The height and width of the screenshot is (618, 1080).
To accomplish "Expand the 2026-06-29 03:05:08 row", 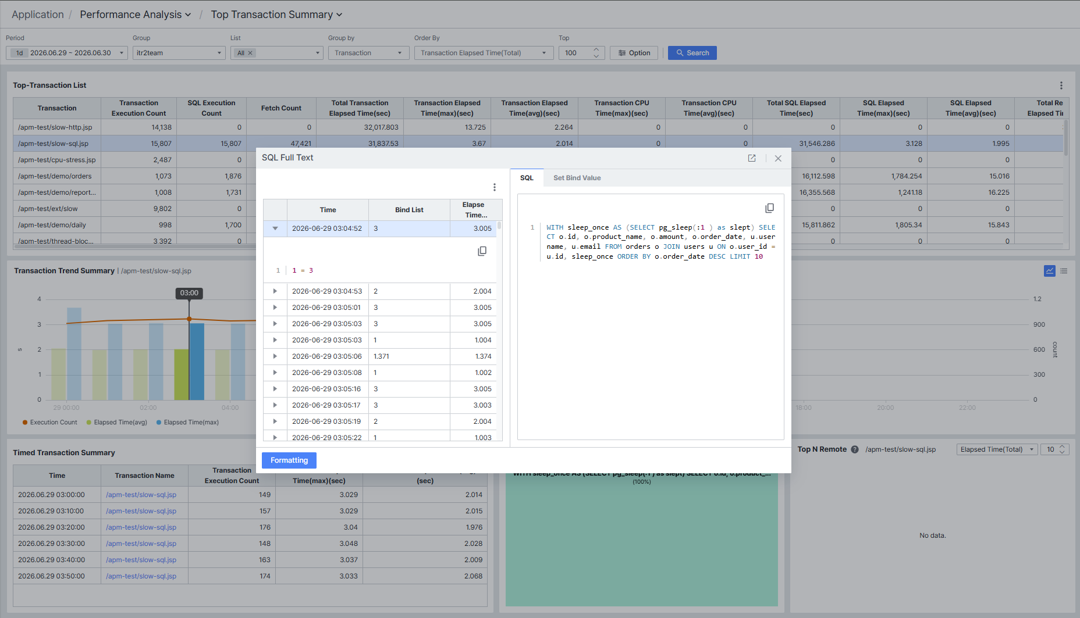I will point(275,373).
